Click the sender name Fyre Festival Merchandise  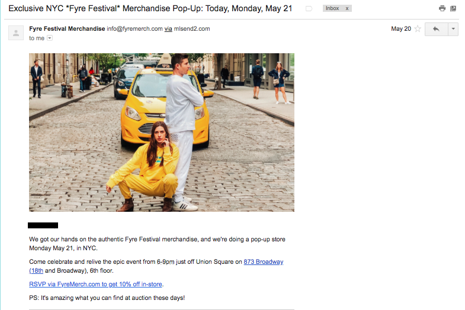pyautogui.click(x=67, y=29)
